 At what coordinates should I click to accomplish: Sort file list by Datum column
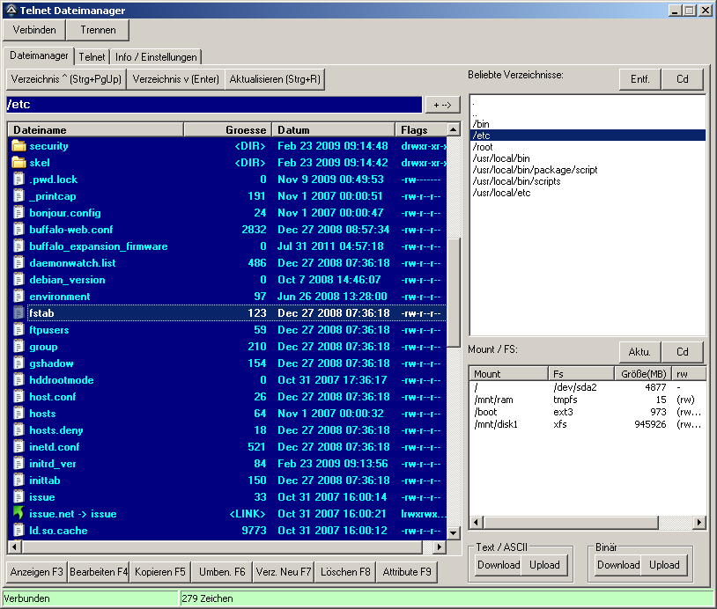(333, 130)
